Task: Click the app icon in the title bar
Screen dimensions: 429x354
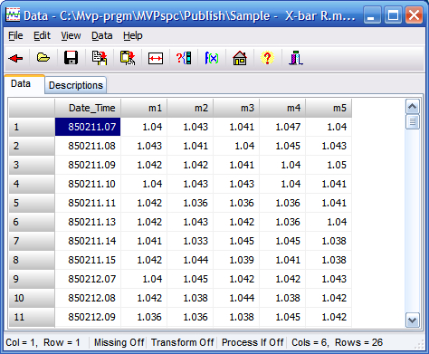Action: tap(13, 14)
